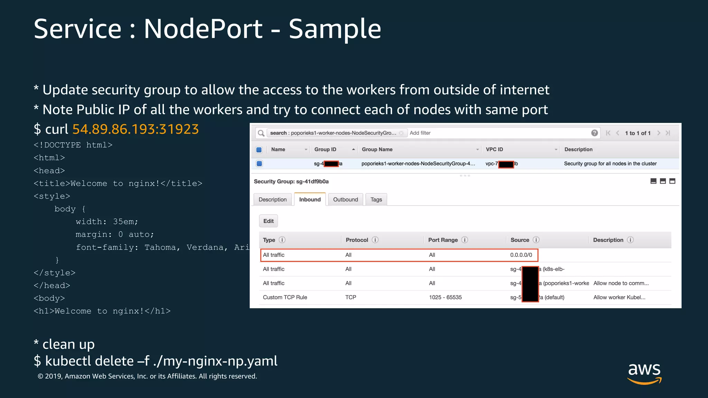The image size is (708, 398).
Task: Maximize details pane with rightmost layout icon
Action: point(672,181)
